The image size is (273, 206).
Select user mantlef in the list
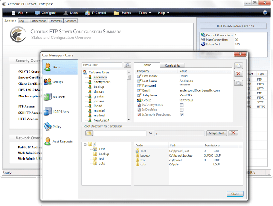(x=99, y=110)
